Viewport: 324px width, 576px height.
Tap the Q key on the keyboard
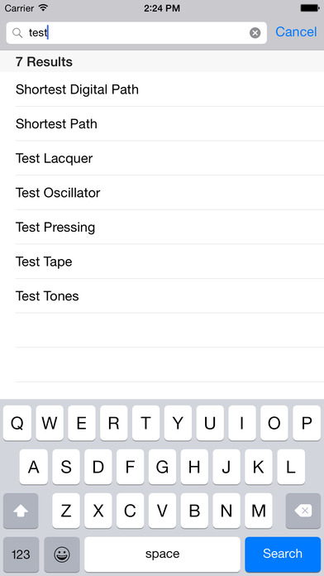[x=17, y=423]
